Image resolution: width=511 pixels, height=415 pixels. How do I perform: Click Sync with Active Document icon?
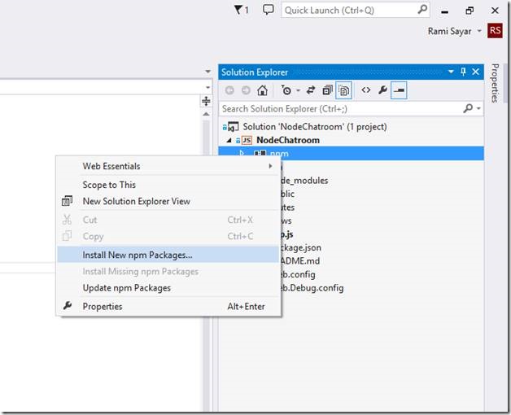pos(311,90)
